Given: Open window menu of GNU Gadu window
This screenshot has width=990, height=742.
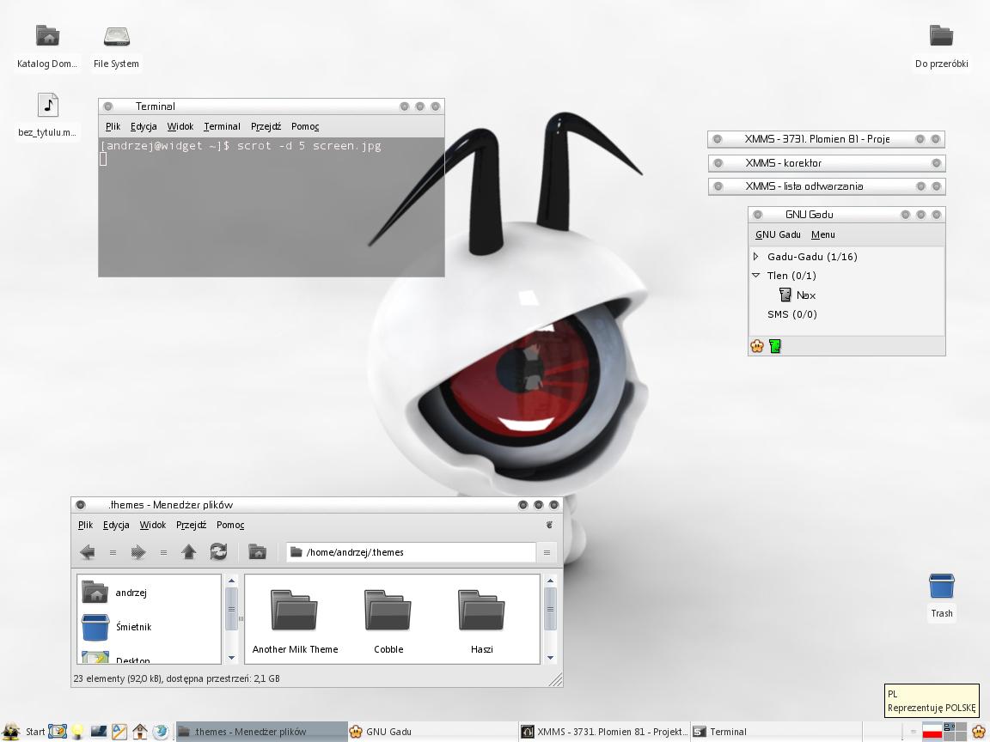Looking at the screenshot, I should (x=758, y=215).
